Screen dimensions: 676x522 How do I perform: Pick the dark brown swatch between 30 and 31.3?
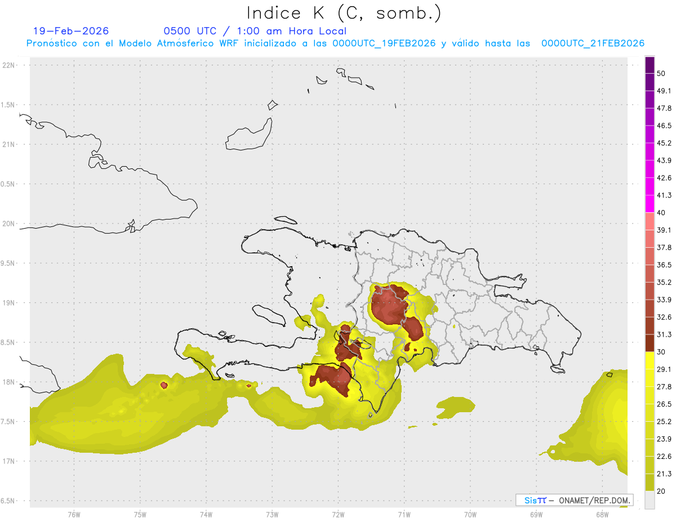[650, 343]
